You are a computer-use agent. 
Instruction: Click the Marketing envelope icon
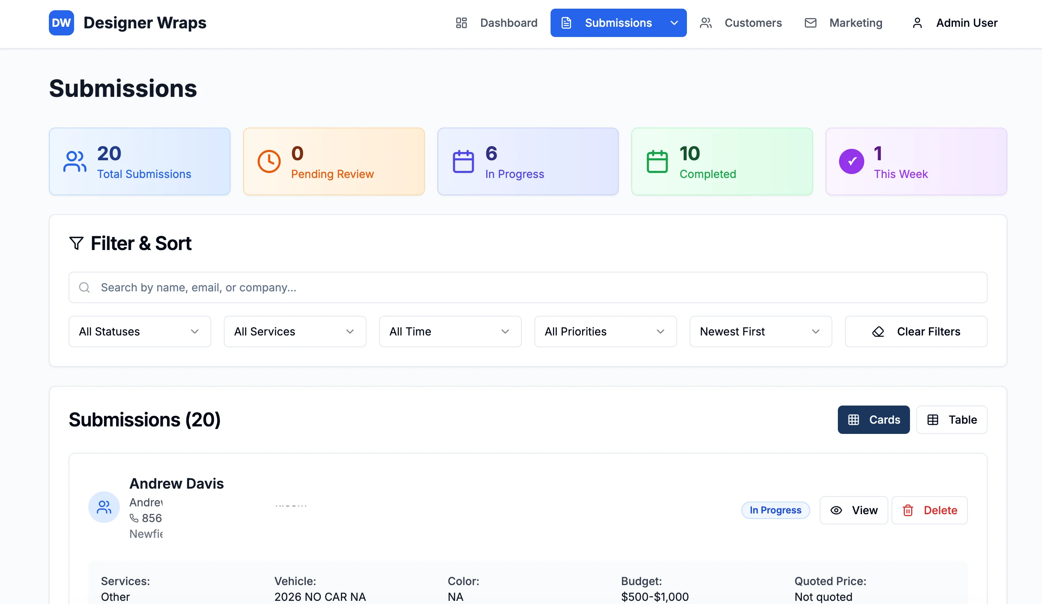point(810,23)
